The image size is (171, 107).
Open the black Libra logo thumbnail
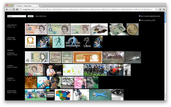[87, 42]
